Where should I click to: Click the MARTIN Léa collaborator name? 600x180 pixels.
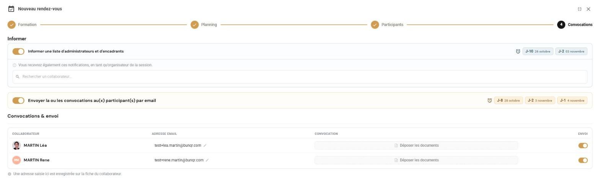tap(35, 146)
